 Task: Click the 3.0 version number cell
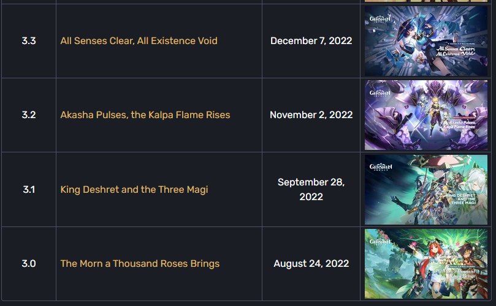tap(29, 263)
